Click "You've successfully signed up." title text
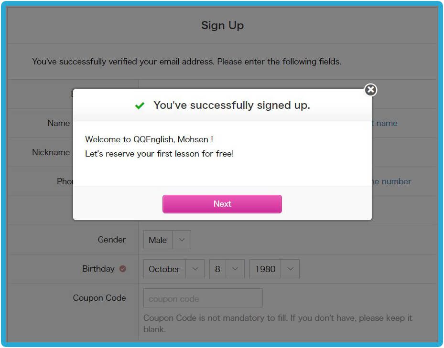 click(x=231, y=105)
